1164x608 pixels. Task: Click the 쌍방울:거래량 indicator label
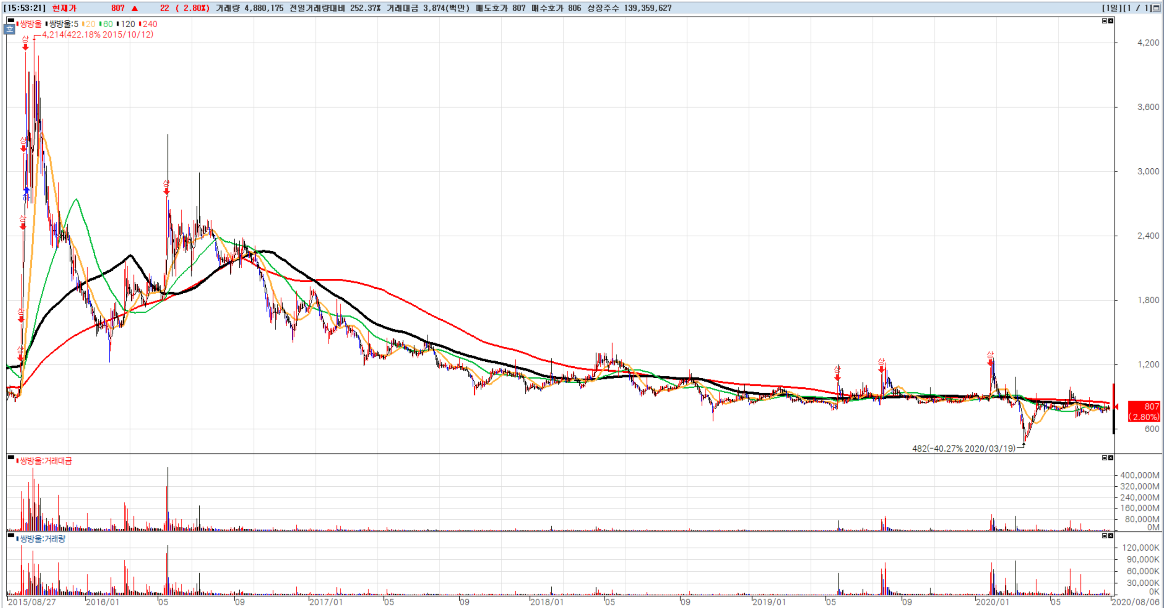point(42,539)
